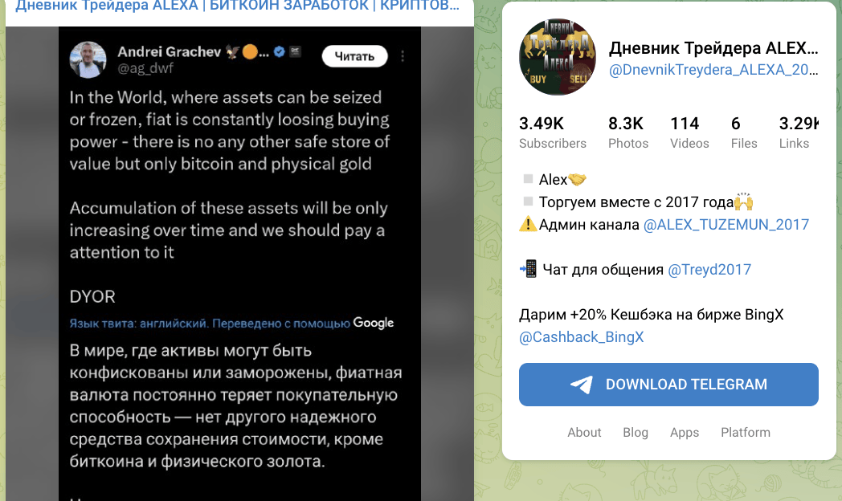This screenshot has height=501, width=842.
Task: Open the @ALEX_TUZEMUN_2017 admin link
Action: pos(726,224)
